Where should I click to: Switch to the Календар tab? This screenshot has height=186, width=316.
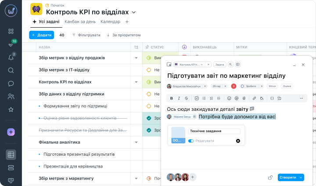click(110, 22)
